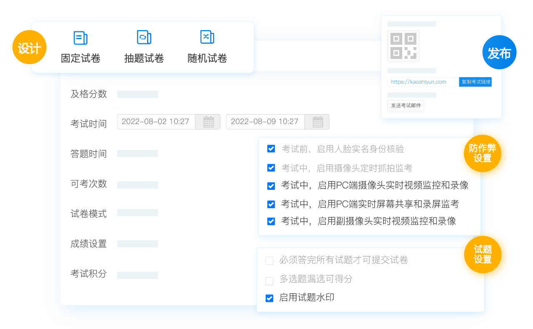Click the exam QR code image

(x=403, y=46)
